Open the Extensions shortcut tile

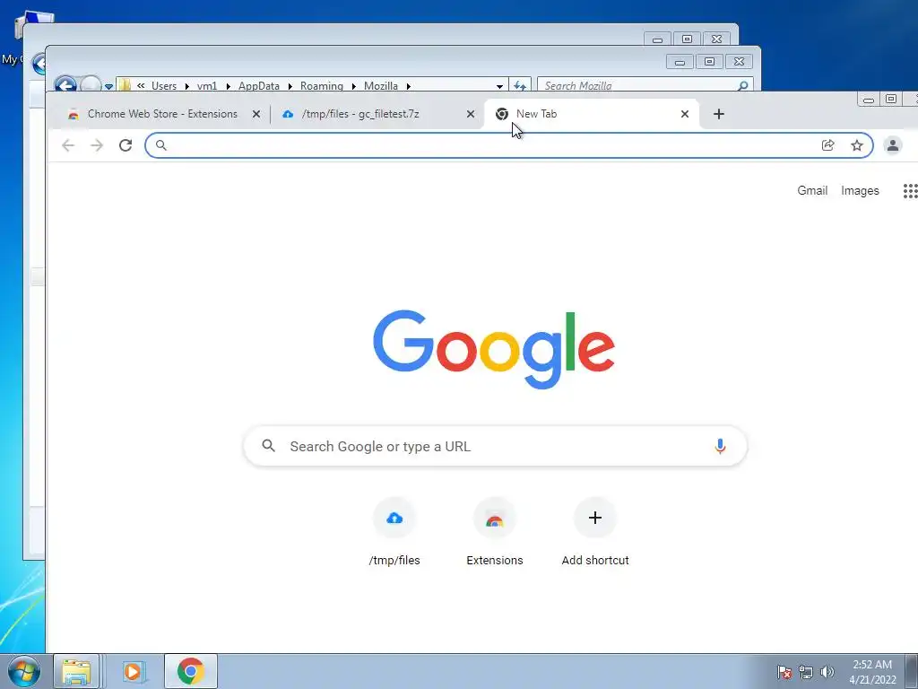(x=495, y=532)
